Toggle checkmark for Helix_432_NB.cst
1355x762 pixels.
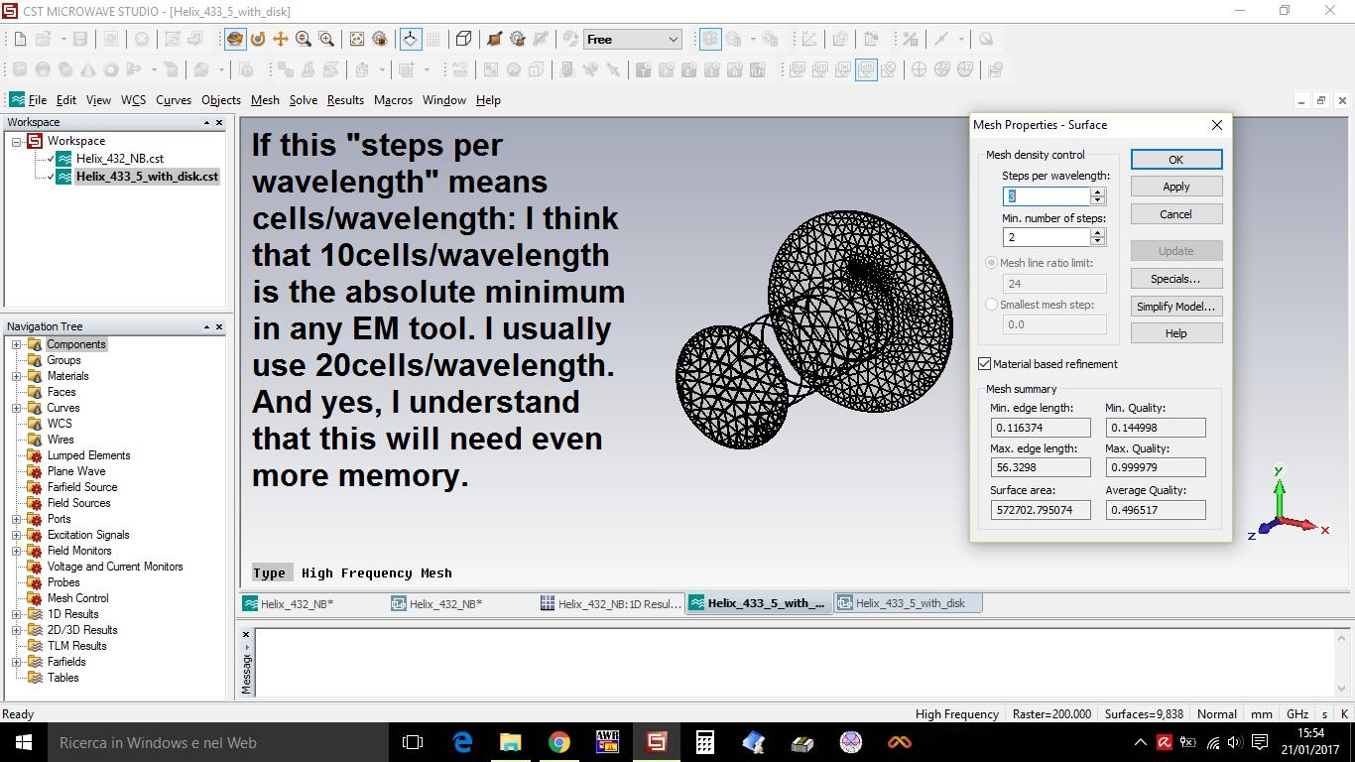point(51,159)
